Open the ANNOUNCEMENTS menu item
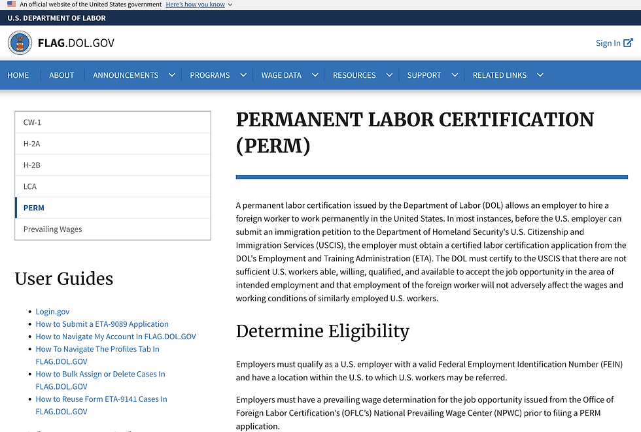The width and height of the screenshot is (641, 432). coord(126,75)
